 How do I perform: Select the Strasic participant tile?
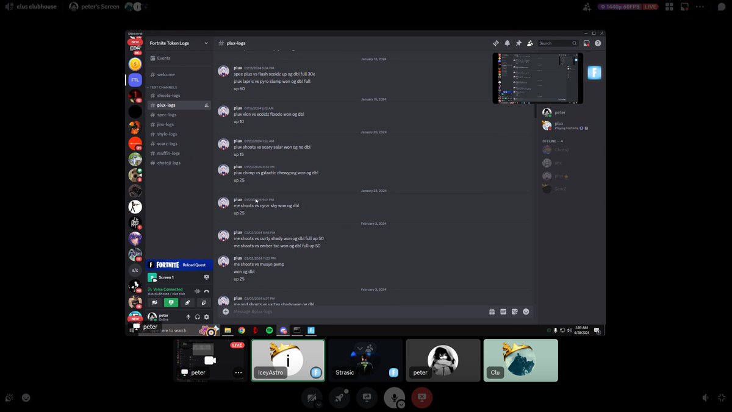365,360
